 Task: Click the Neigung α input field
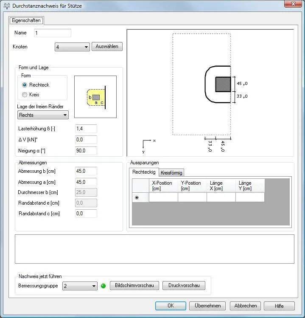point(86,151)
